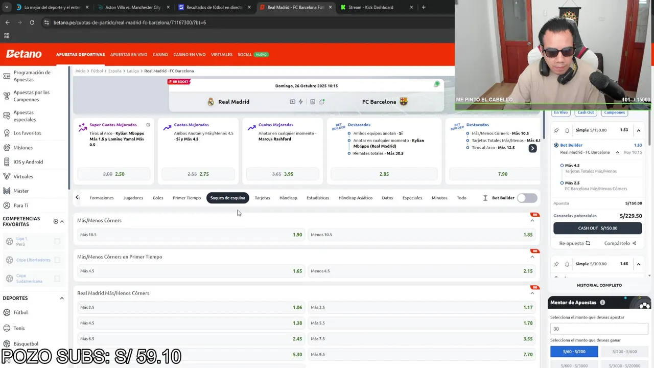654x368 pixels.
Task: Open Casino in the top navigation
Action: pos(160,55)
